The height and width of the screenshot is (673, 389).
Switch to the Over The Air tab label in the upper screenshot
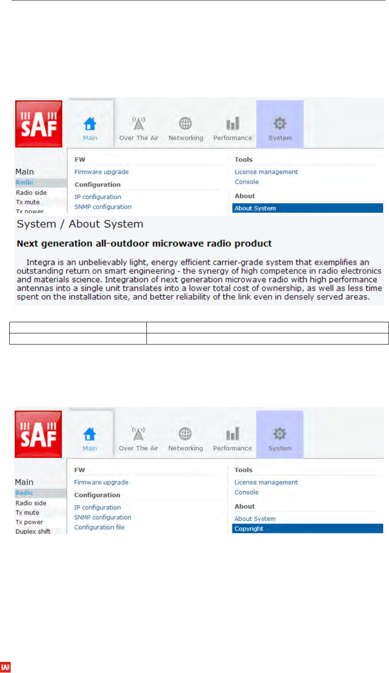click(x=139, y=138)
